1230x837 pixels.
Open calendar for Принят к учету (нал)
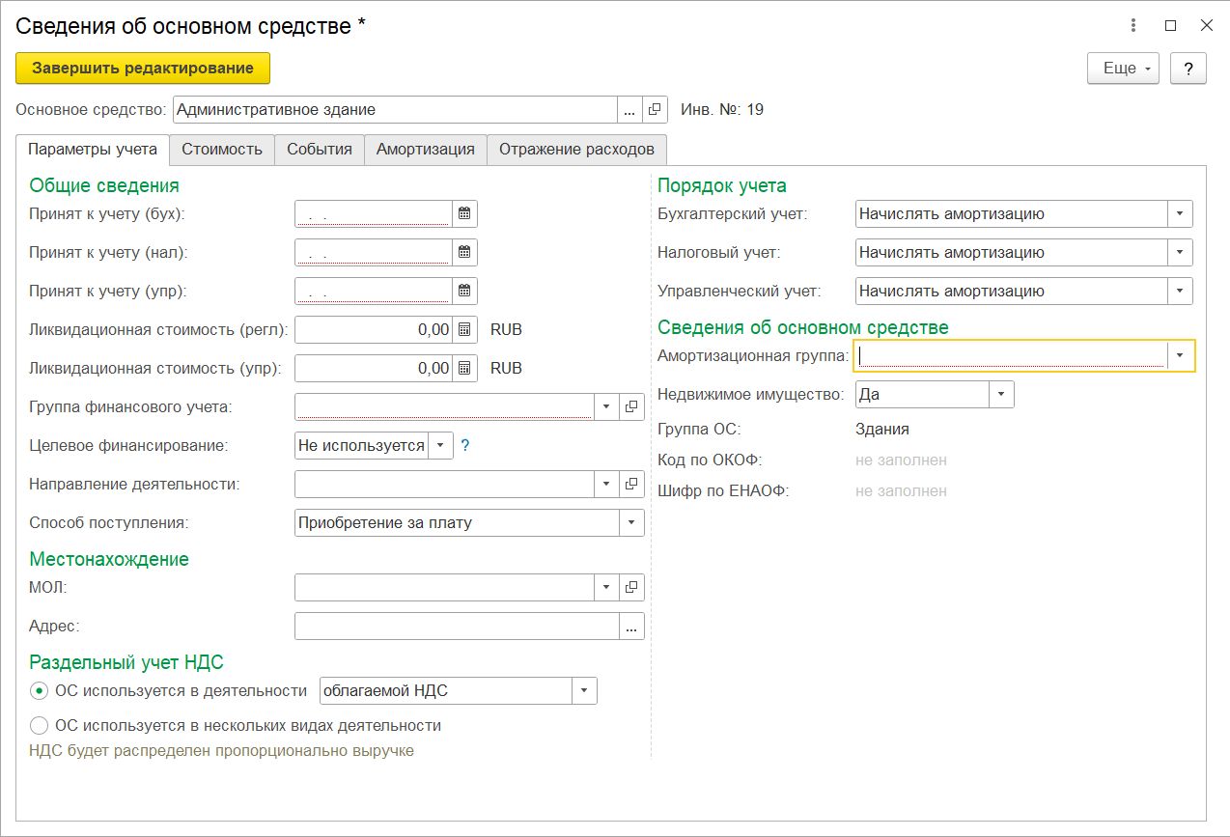[464, 253]
